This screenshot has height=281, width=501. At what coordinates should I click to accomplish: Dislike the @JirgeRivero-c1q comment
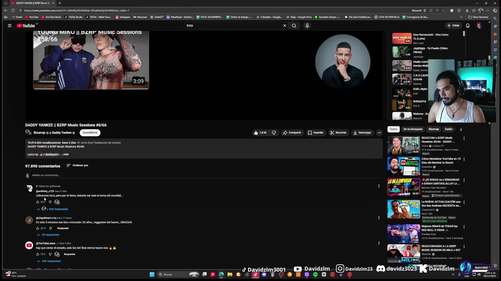(x=50, y=228)
